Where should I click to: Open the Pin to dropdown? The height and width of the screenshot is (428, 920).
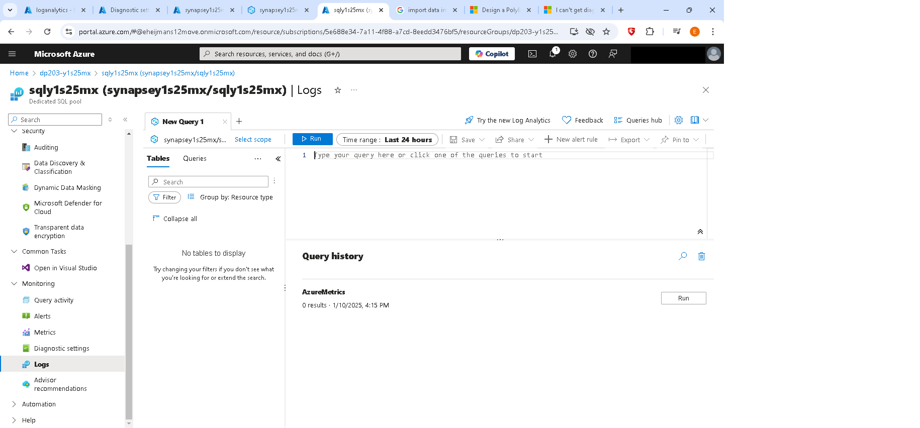[x=680, y=140]
